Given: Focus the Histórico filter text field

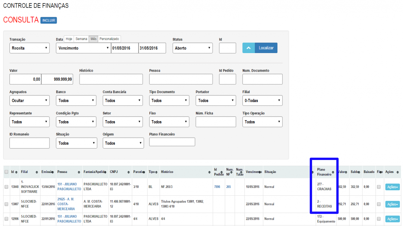Looking at the screenshot, I should point(111,79).
